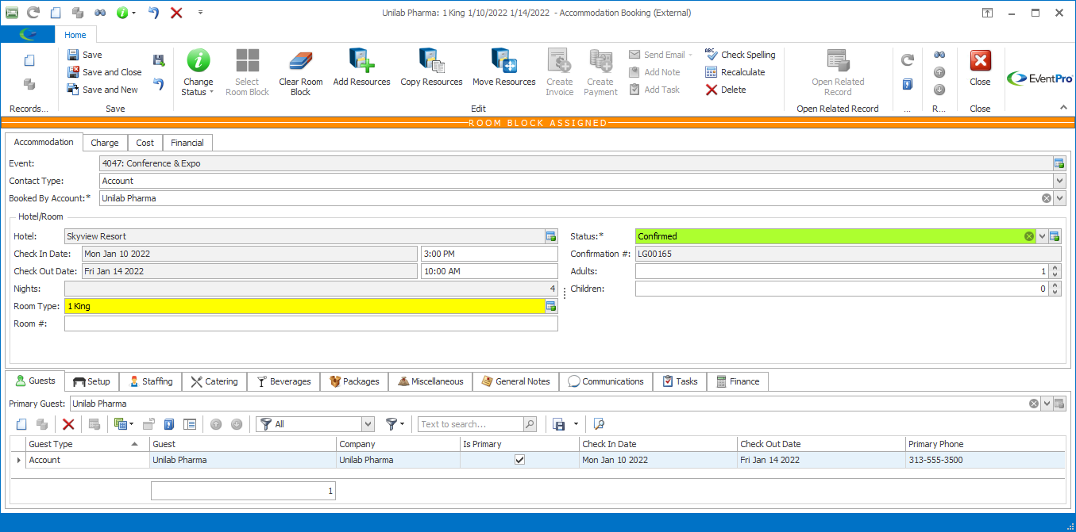Open the Staffing tab
This screenshot has height=532, width=1076.
(x=151, y=381)
